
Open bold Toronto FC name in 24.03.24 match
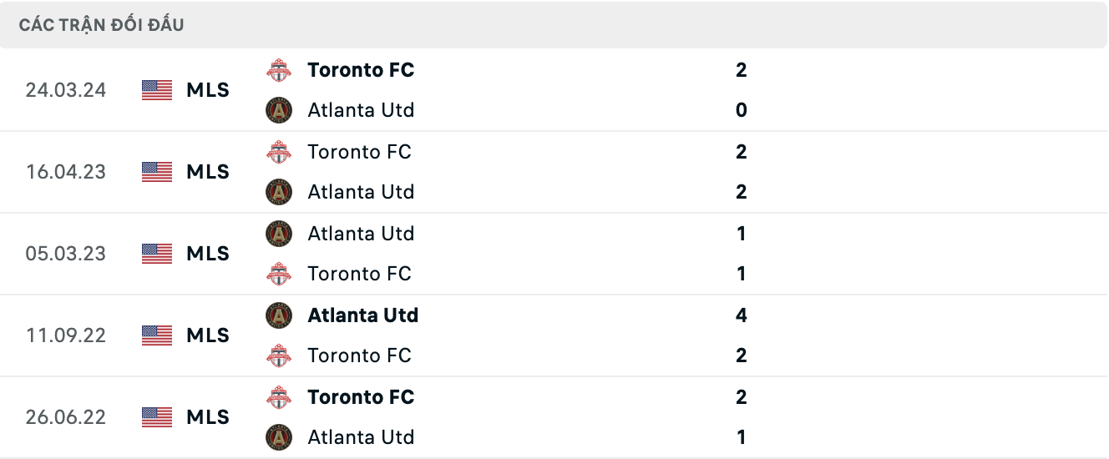[x=361, y=70]
